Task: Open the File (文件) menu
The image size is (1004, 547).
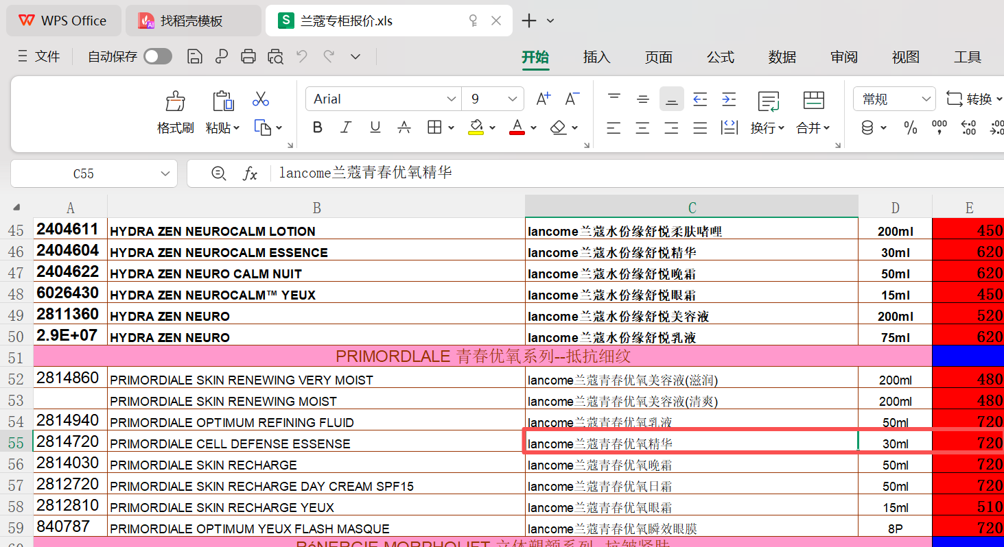Action: [x=40, y=57]
